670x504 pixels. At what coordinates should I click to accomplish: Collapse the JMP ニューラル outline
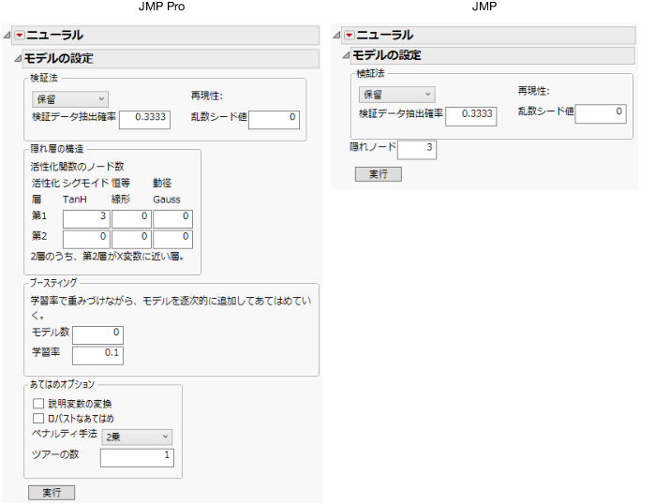(336, 35)
